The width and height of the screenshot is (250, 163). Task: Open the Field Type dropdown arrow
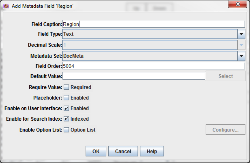(241, 34)
